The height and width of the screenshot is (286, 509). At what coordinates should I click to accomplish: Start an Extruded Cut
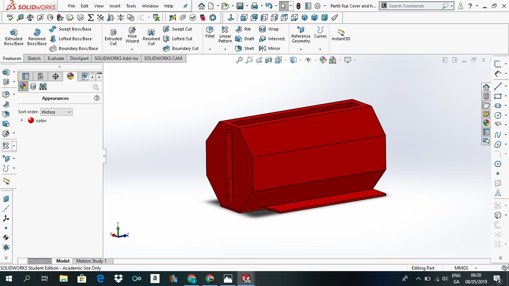(113, 37)
